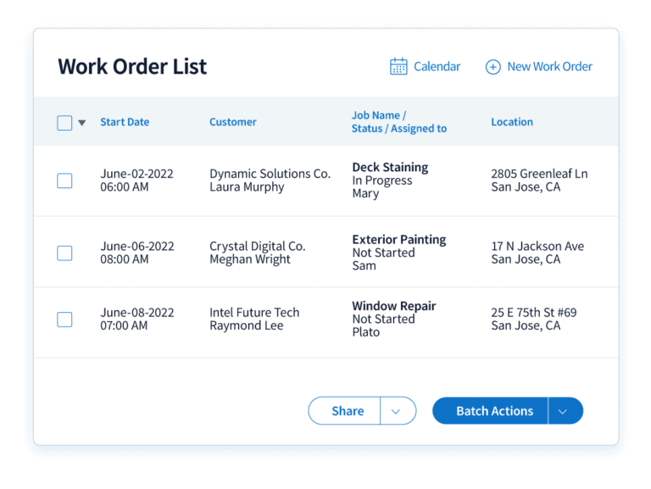Toggle the select-all checkbox in header
Viewport: 651px width, 489px height.
(x=64, y=123)
